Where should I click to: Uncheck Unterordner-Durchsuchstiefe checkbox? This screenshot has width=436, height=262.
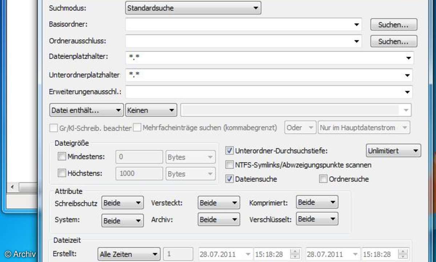pos(229,150)
